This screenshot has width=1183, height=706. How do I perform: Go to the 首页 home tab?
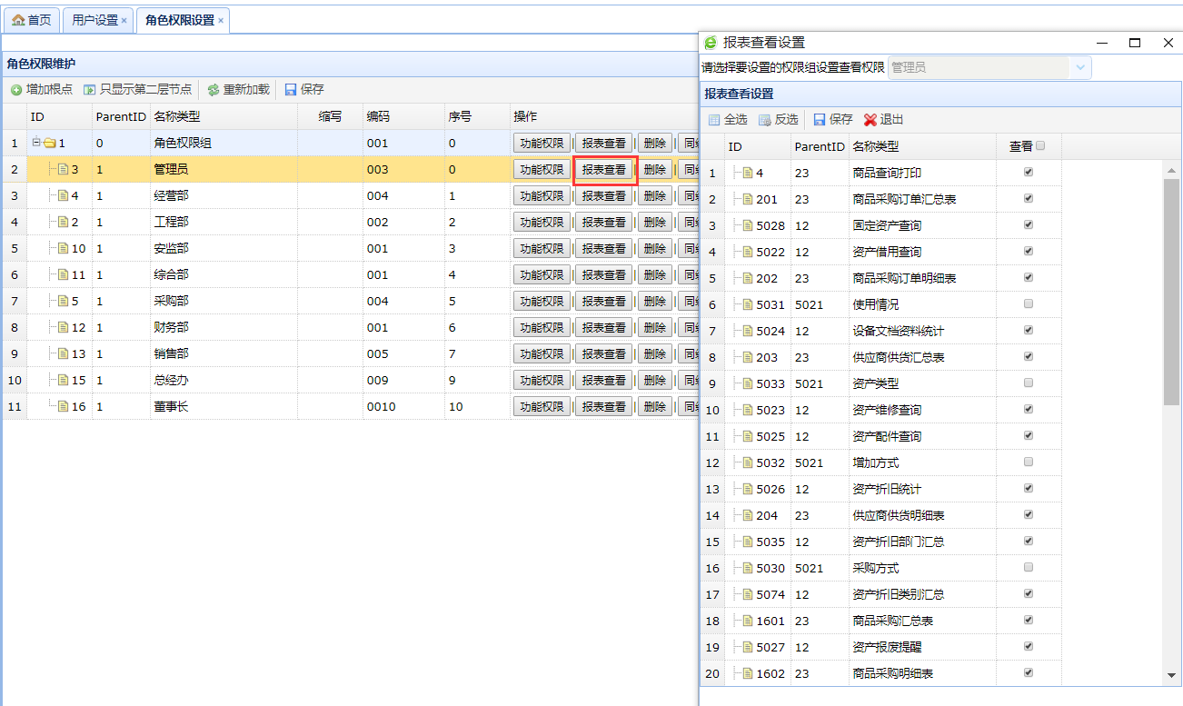pos(32,20)
